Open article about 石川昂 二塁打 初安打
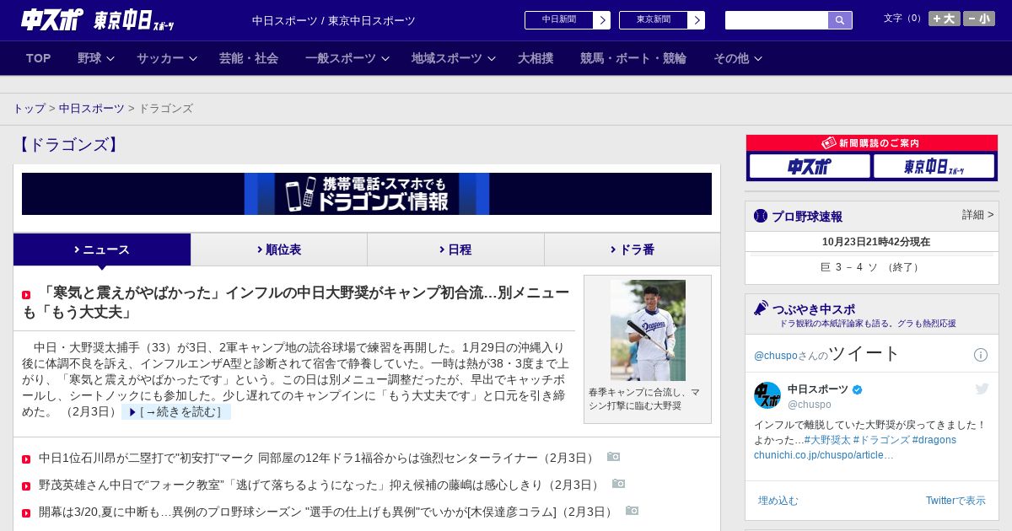1012x531 pixels. click(x=318, y=458)
